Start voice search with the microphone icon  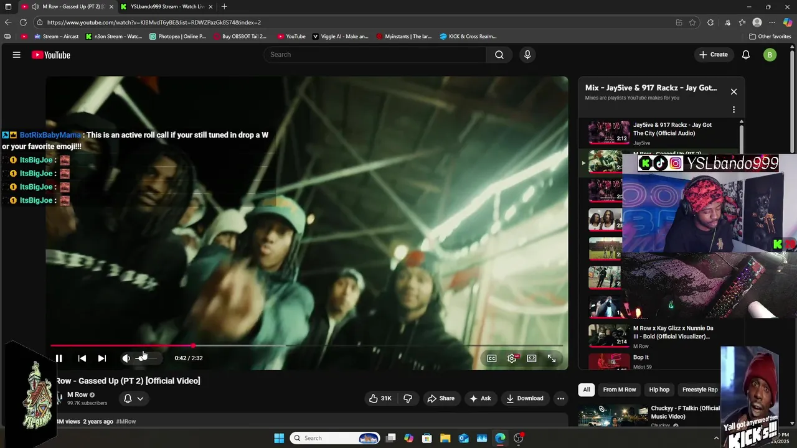coord(527,55)
